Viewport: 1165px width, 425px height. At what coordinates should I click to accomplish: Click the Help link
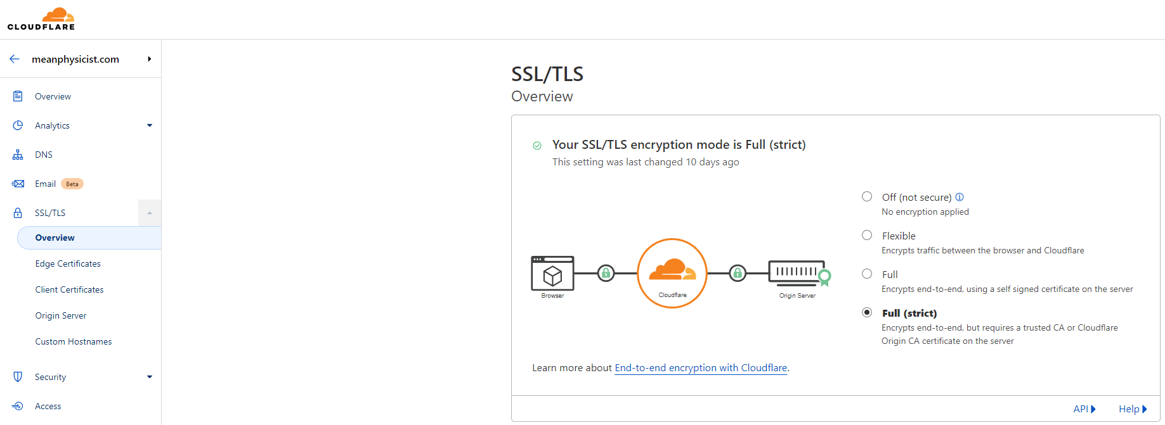click(1132, 409)
